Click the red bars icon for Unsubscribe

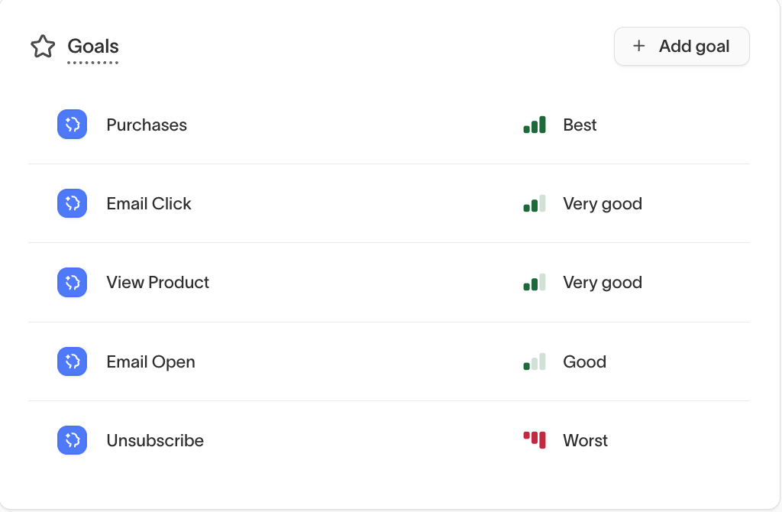(535, 440)
